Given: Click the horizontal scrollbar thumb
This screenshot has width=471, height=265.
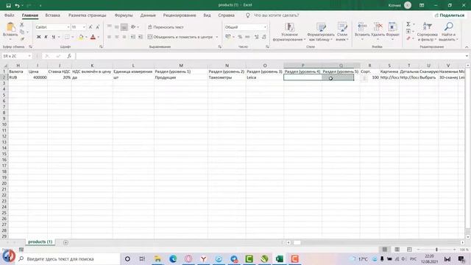Looking at the screenshot, I should pos(297,242).
